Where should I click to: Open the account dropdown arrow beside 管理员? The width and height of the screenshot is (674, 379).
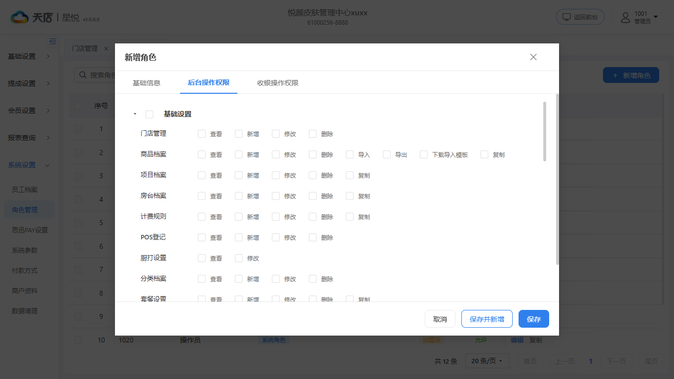(x=656, y=17)
